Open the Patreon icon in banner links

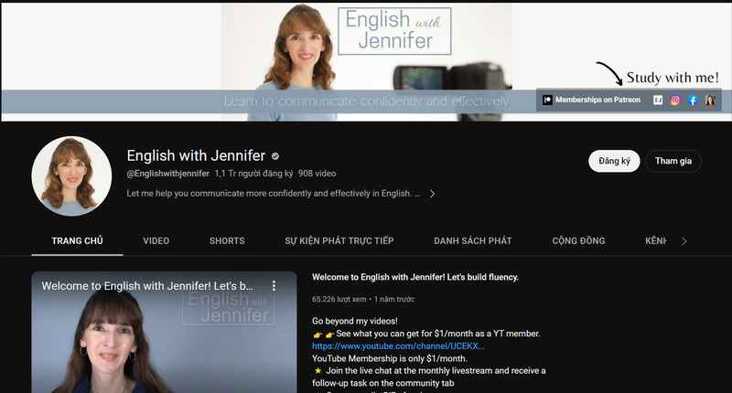coord(547,100)
